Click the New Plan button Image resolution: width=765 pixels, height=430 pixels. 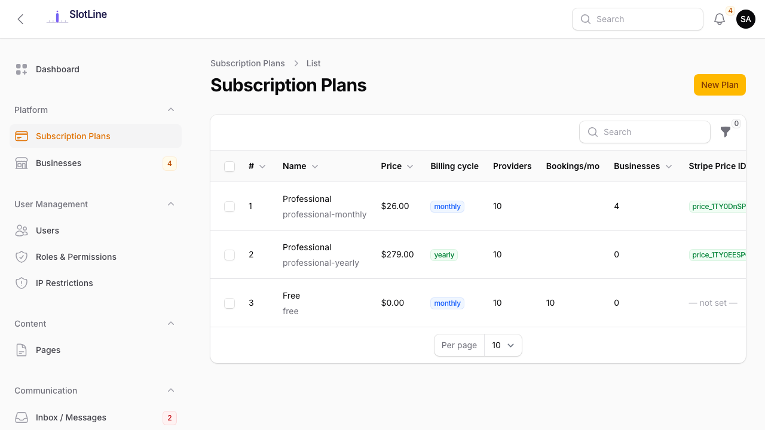coord(720,85)
